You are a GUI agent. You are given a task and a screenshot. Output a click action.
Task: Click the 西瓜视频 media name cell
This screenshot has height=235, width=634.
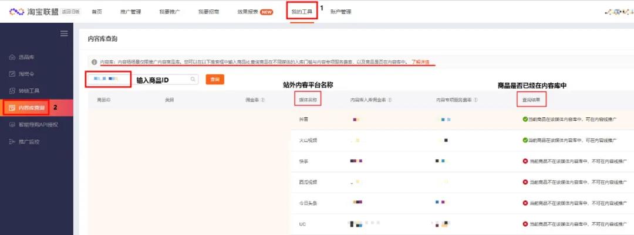308,182
